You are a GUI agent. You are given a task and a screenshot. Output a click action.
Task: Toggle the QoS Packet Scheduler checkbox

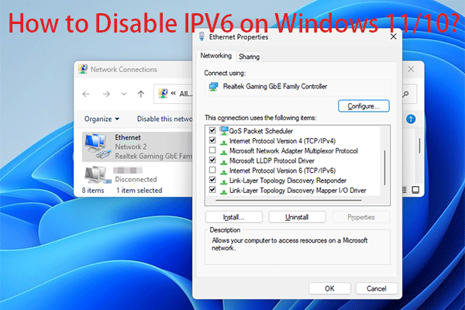point(212,130)
